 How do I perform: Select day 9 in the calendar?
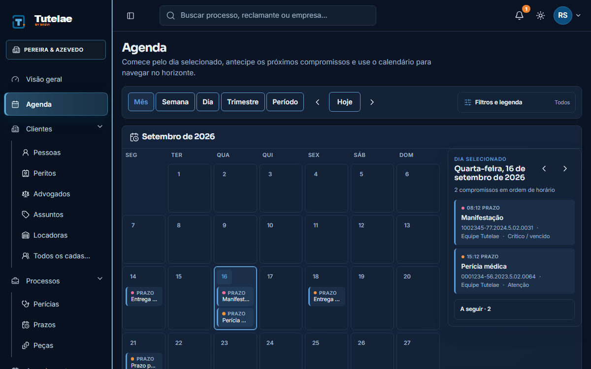pos(235,239)
